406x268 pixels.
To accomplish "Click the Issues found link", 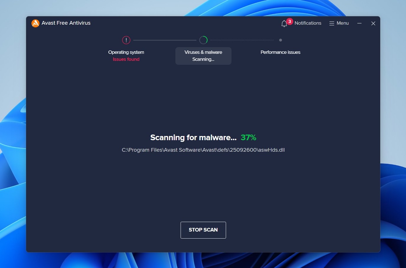I will [126, 59].
